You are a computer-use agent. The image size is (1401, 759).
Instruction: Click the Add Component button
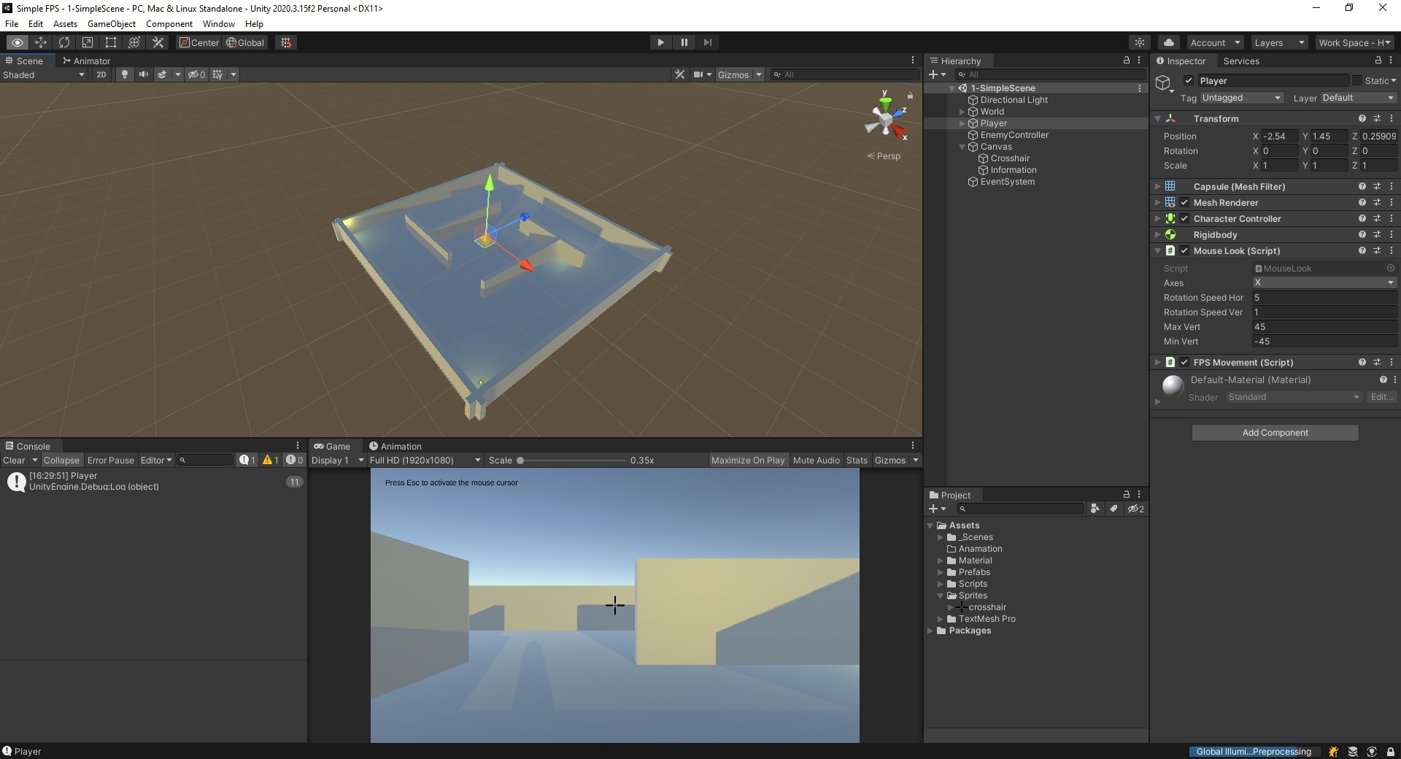coord(1275,432)
